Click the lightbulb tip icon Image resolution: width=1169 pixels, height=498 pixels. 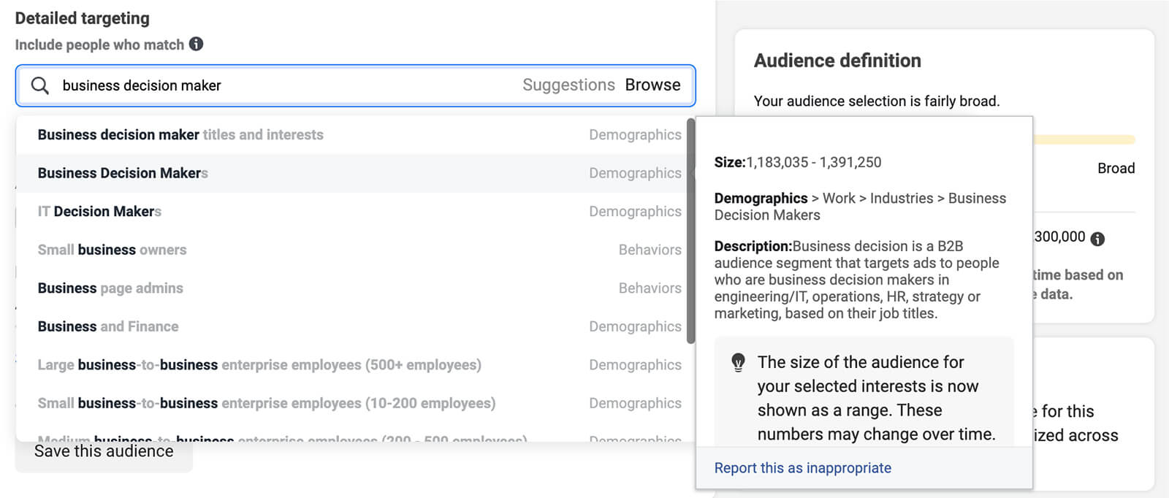[x=739, y=362]
